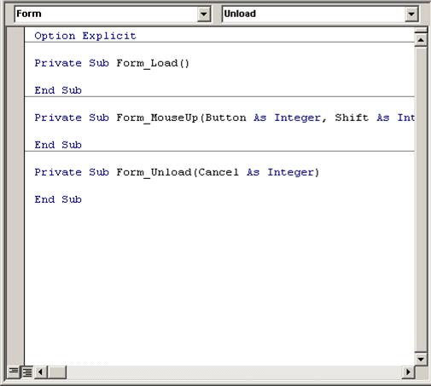
Task: Click 'End Sub' of Form_Unload
Action: tap(58, 199)
